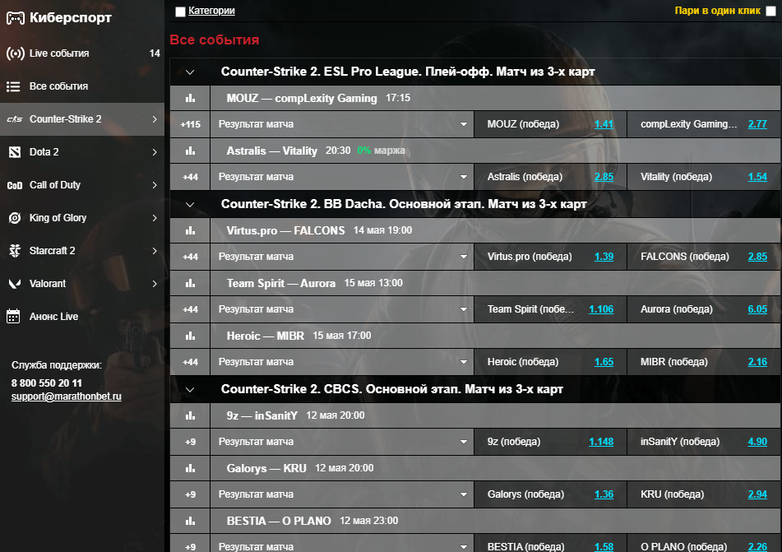The width and height of the screenshot is (782, 552).
Task: Open Результат матча dropdown for Galorys match
Action: click(342, 494)
